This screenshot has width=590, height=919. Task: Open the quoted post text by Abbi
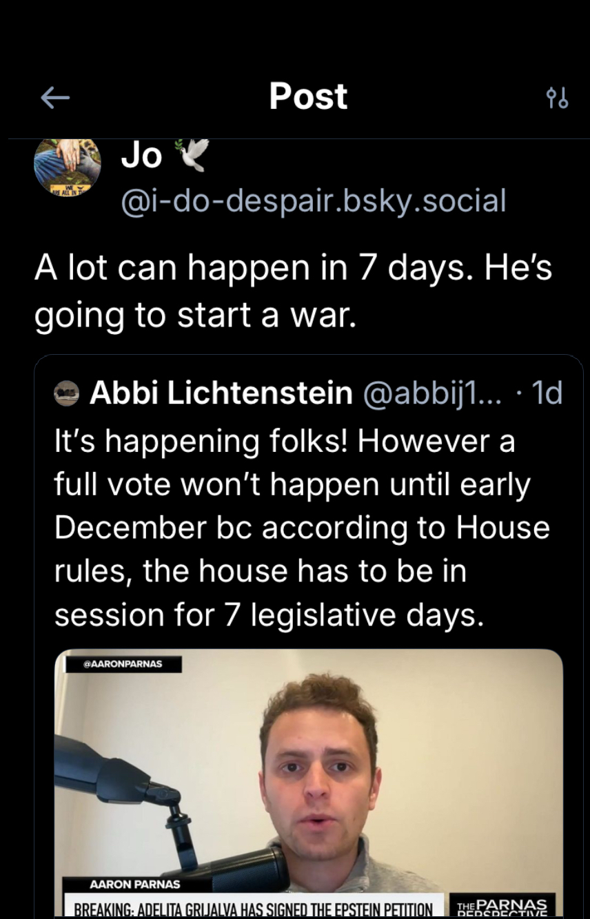pyautogui.click(x=302, y=527)
